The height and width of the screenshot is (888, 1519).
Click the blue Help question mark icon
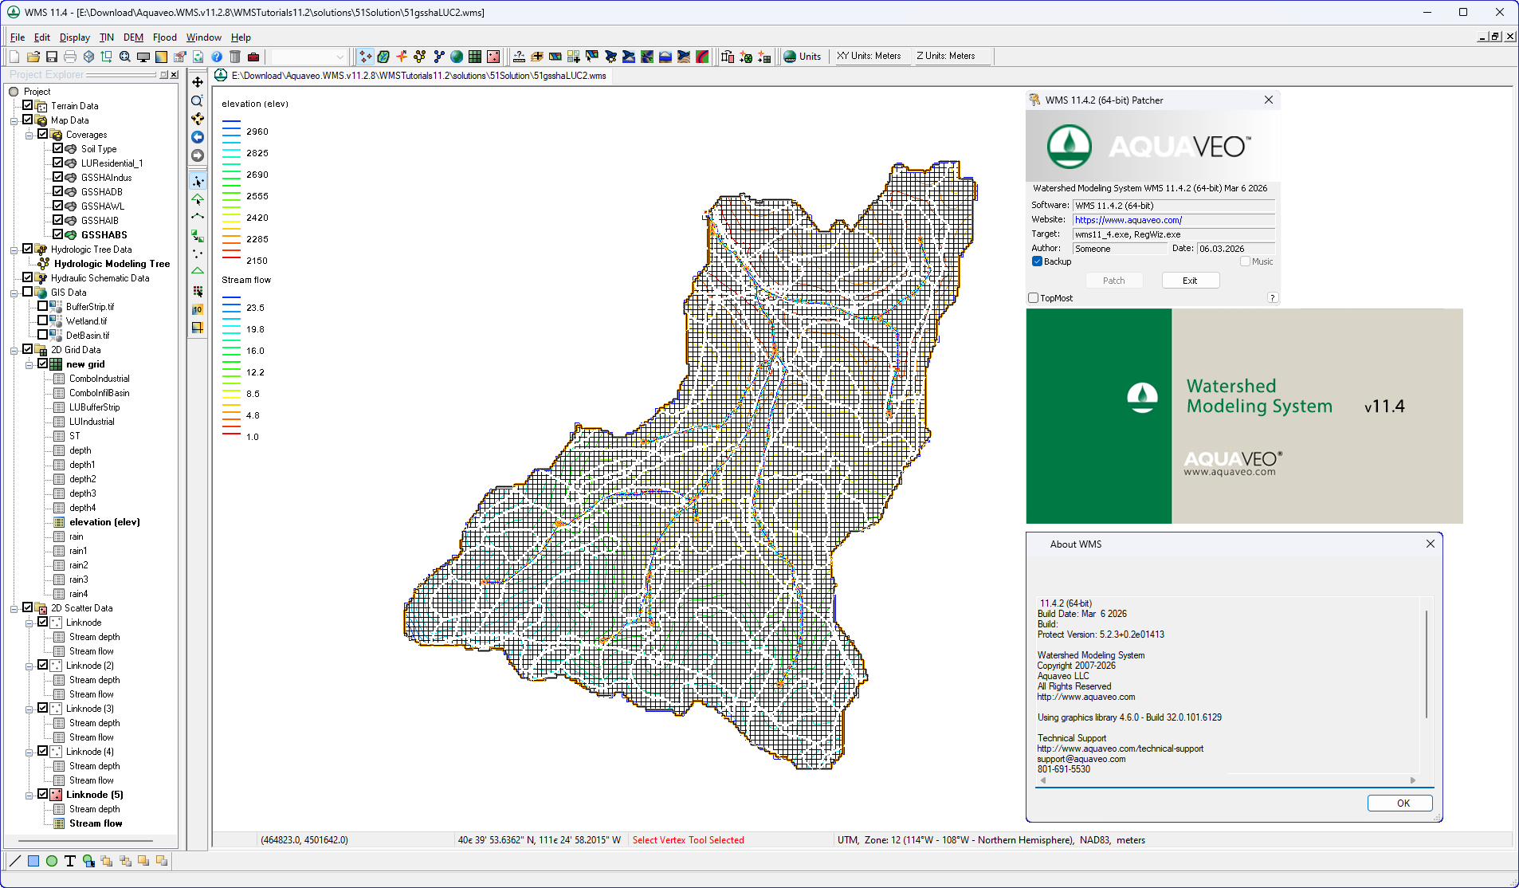pyautogui.click(x=217, y=57)
